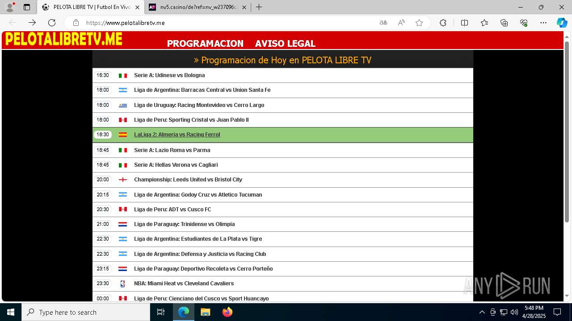Viewport: 572px width, 321px height.
Task: Click the Read aloud icon
Action: pos(401,23)
